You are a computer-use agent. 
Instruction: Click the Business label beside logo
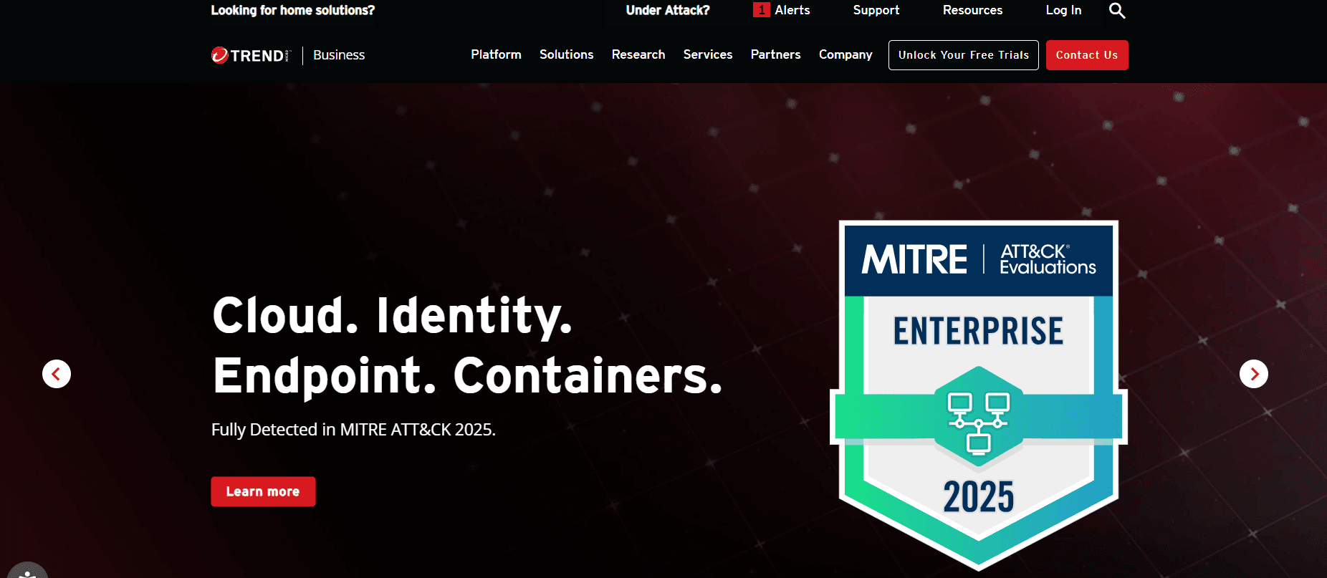click(339, 55)
